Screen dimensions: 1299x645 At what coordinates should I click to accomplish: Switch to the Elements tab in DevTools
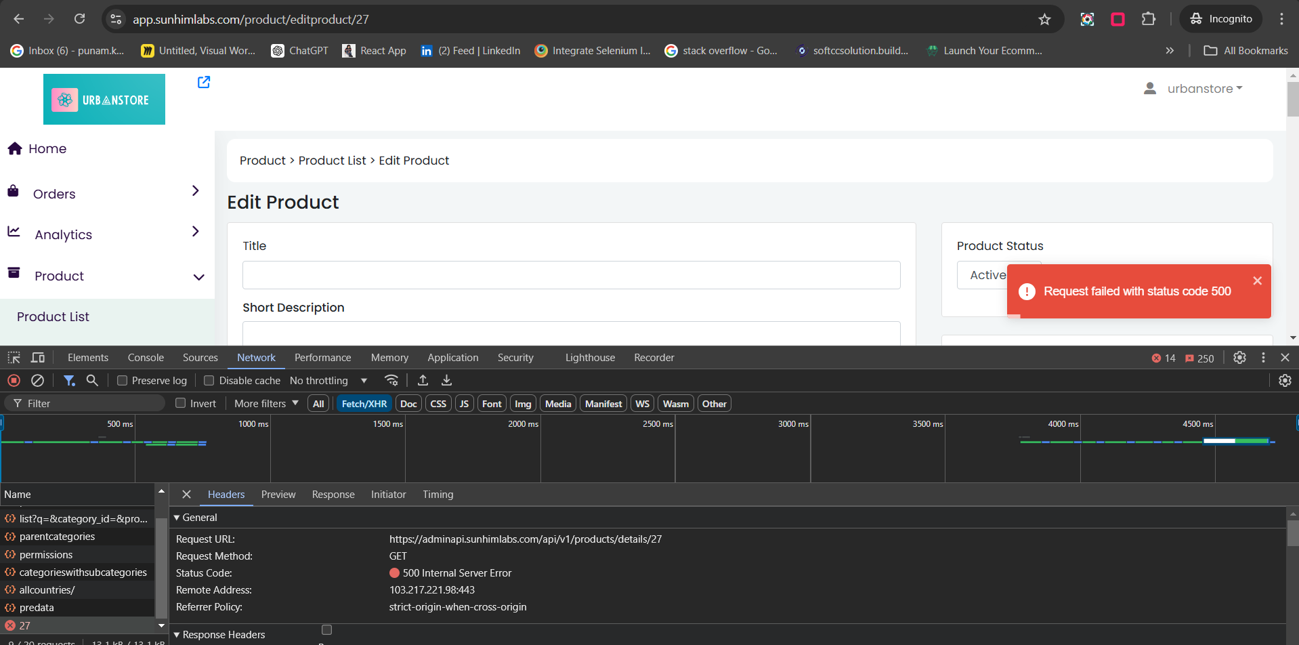click(88, 358)
